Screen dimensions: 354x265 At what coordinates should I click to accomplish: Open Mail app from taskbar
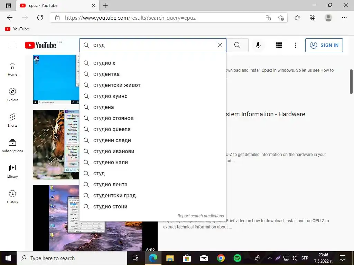pyautogui.click(x=204, y=258)
